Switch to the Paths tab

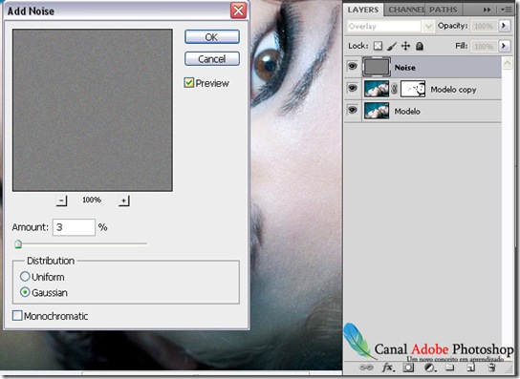[x=444, y=10]
